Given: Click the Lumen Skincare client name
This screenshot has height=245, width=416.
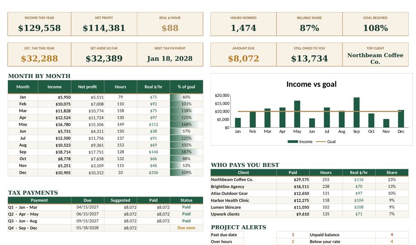Looking at the screenshot, I should coord(226,207).
